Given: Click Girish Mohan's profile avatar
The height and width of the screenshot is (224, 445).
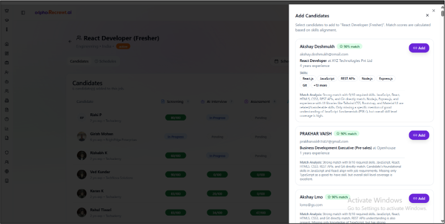Looking at the screenshot, I should [x=82, y=137].
